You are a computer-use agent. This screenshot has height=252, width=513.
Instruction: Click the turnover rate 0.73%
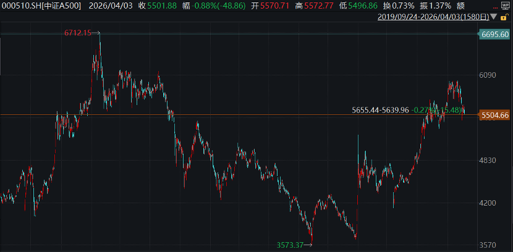[x=403, y=6]
